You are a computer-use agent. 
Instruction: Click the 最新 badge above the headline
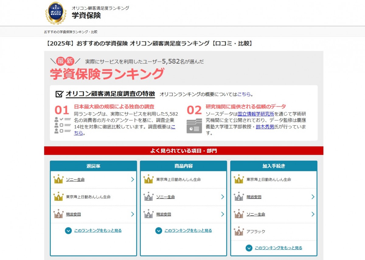tap(65, 61)
